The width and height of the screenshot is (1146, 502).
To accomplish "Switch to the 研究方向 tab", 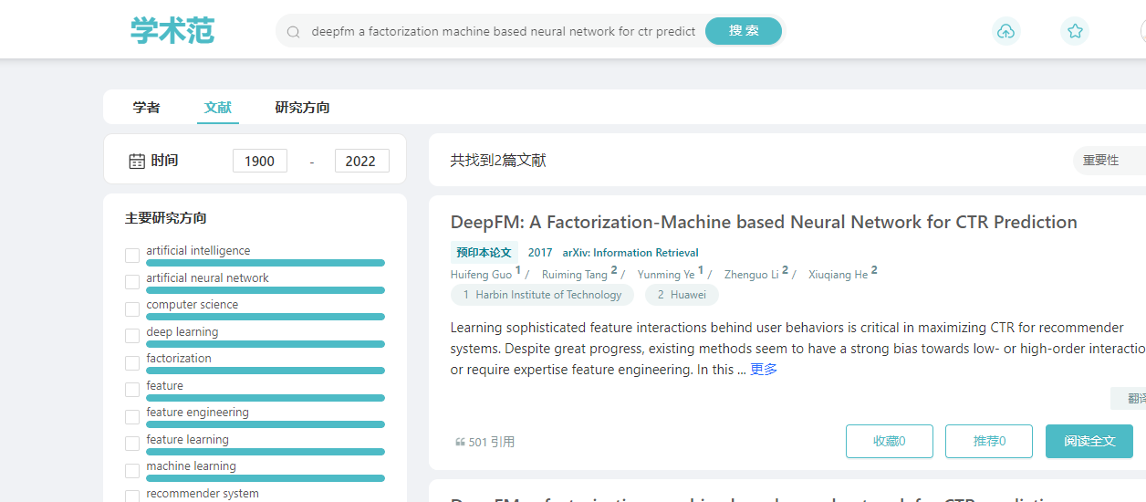I will pyautogui.click(x=302, y=108).
